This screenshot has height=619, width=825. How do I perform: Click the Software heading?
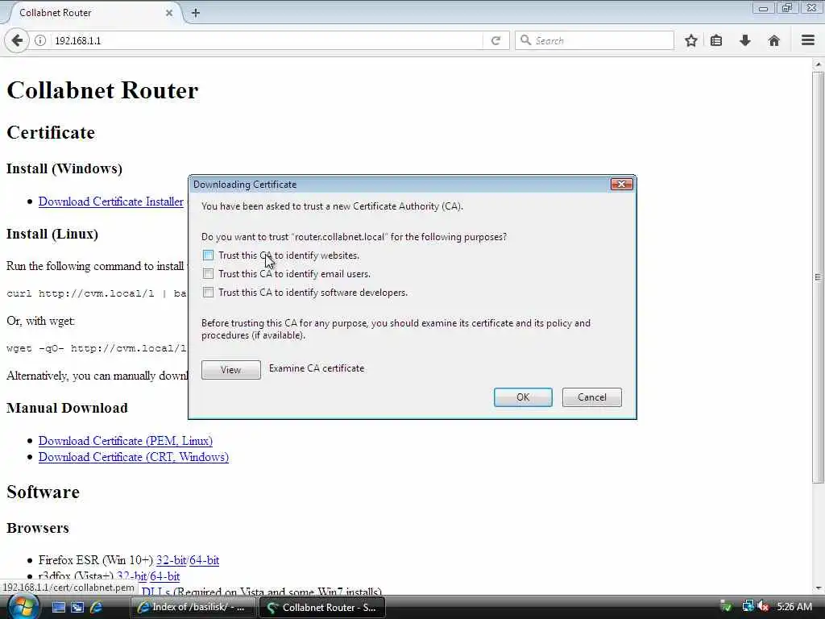coord(44,492)
